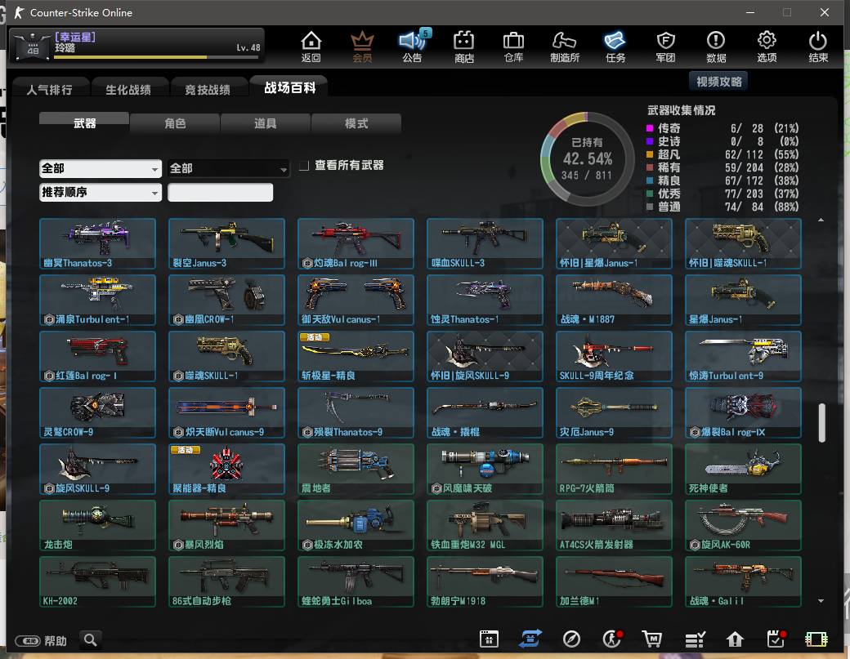Screen dimensions: 850x659
Task: Click the bottom checked calendar icon
Action: point(776,639)
